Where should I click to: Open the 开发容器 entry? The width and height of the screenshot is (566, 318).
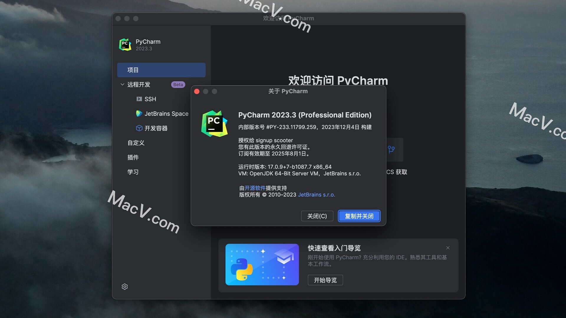coord(156,128)
